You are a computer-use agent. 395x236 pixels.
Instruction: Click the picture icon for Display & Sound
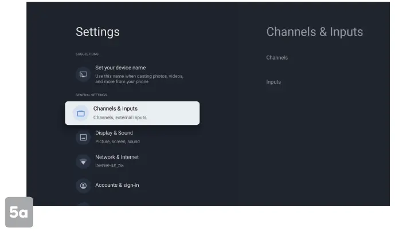(83, 137)
